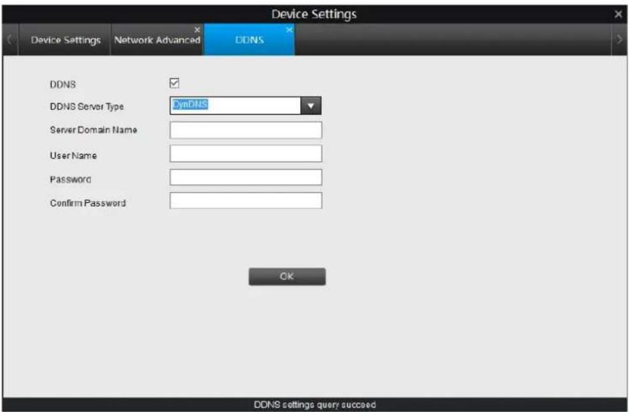The image size is (630, 412).
Task: Click the 'Device Settings' window title text
Action: [x=314, y=14]
